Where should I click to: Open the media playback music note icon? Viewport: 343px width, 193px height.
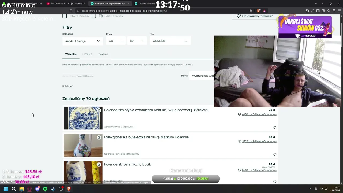tap(312, 11)
